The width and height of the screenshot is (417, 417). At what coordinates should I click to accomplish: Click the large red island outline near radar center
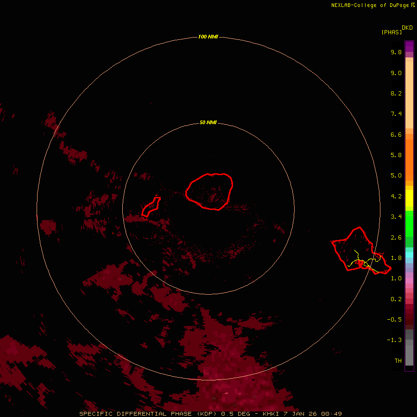209,191
